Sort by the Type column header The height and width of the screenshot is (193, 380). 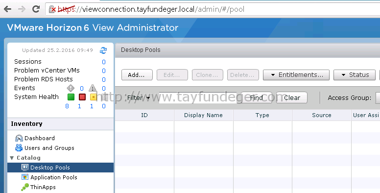pos(262,115)
